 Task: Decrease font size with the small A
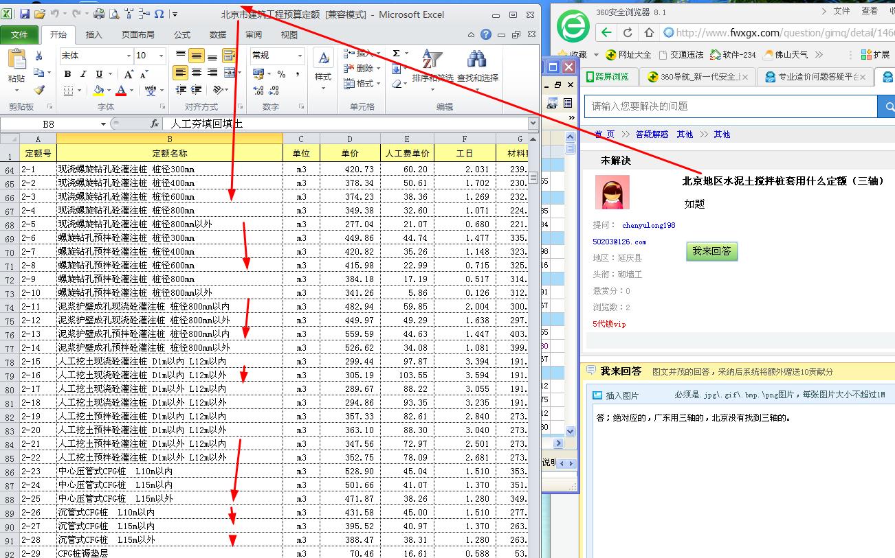coord(144,74)
